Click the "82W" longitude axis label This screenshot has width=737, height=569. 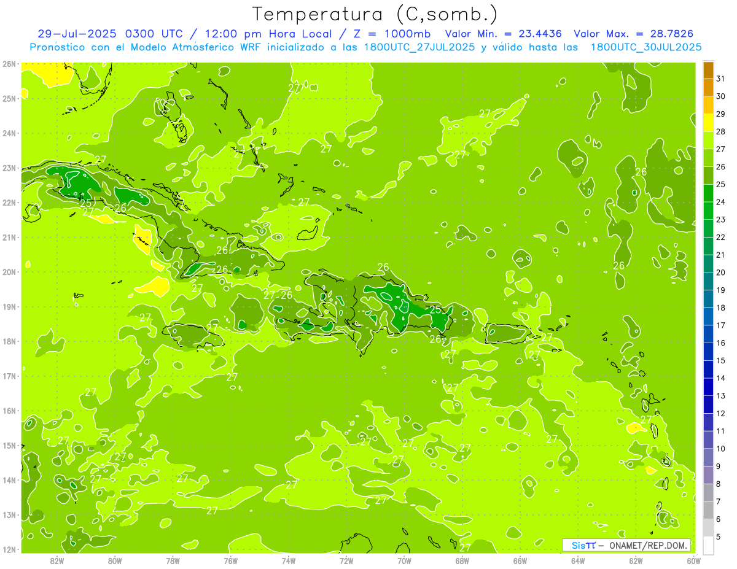[x=57, y=561]
